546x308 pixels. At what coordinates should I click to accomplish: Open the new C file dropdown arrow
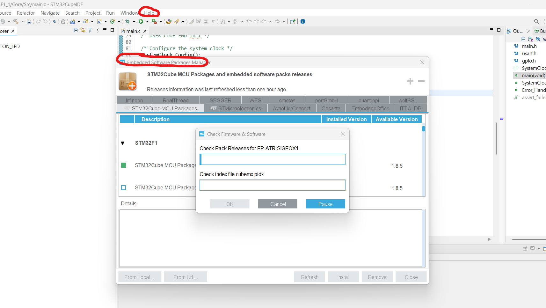[106, 21]
